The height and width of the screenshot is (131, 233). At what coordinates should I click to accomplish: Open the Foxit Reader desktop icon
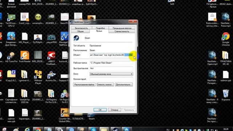click(x=25, y=57)
